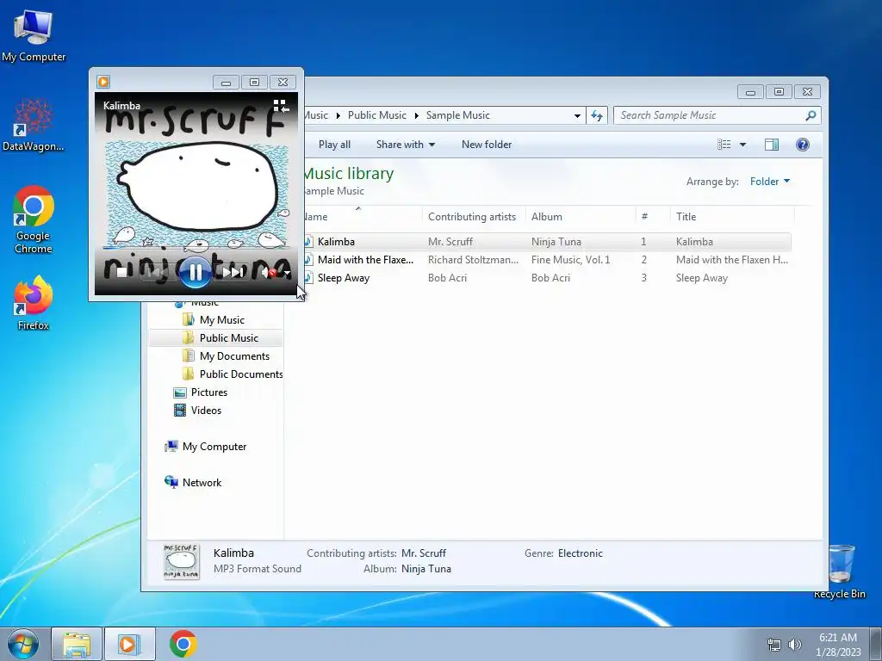Click the Windows Media Player title icon

point(103,82)
